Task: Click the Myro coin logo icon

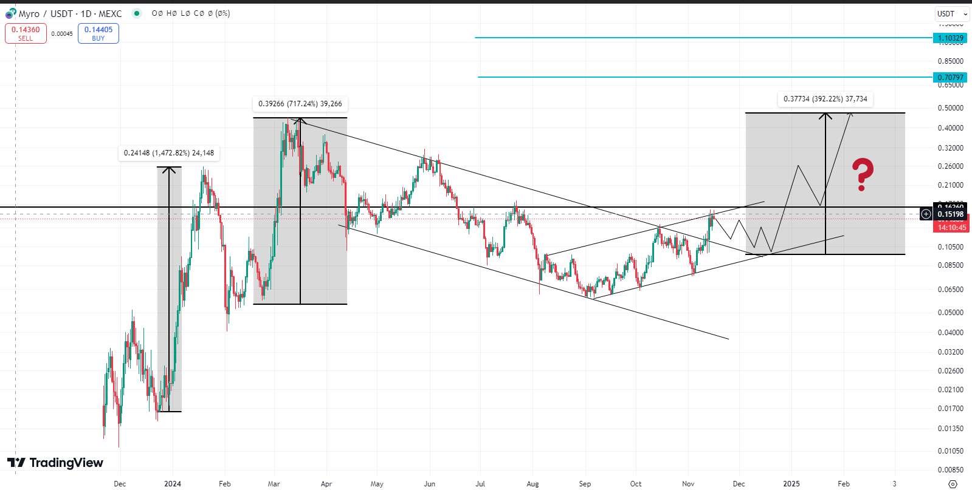Action: 11,13
